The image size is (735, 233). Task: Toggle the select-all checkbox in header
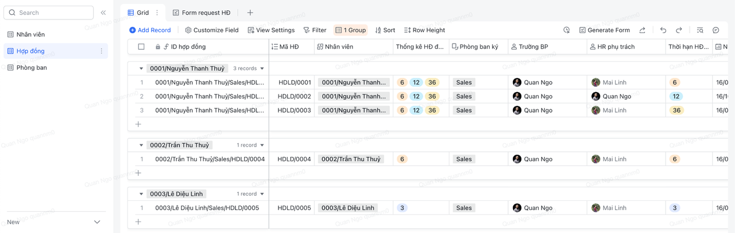(x=141, y=47)
